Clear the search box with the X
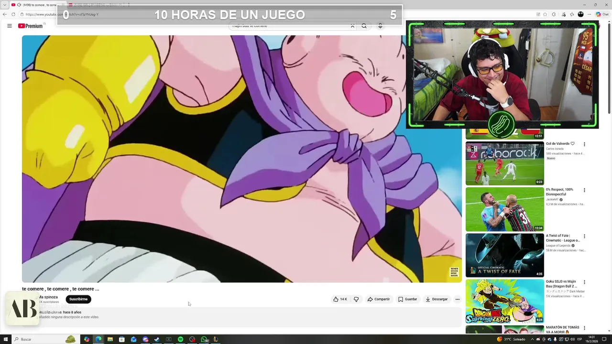The width and height of the screenshot is (612, 344). (352, 26)
